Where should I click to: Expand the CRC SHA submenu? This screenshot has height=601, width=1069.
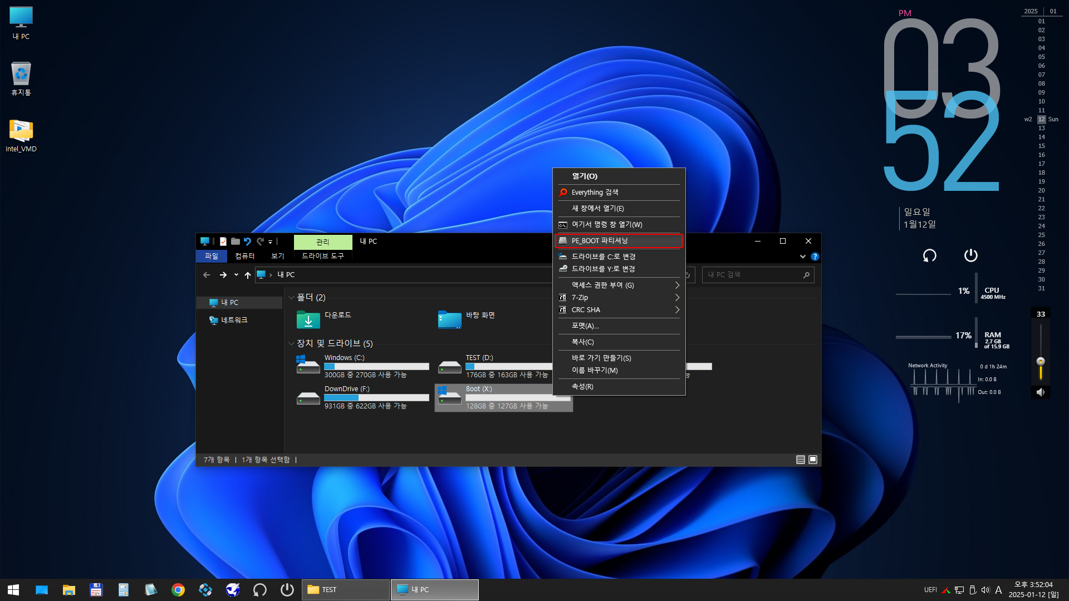tap(619, 310)
